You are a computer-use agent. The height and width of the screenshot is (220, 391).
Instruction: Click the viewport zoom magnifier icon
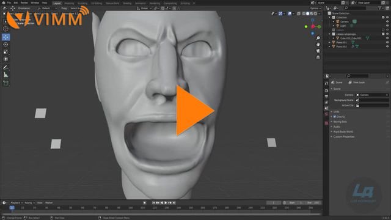pyautogui.click(x=318, y=38)
